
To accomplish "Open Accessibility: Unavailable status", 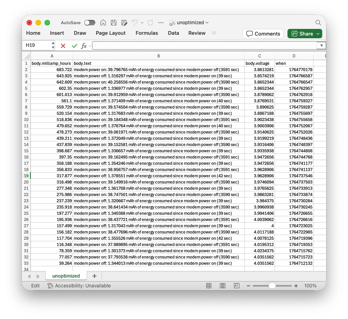I will tap(79, 286).
